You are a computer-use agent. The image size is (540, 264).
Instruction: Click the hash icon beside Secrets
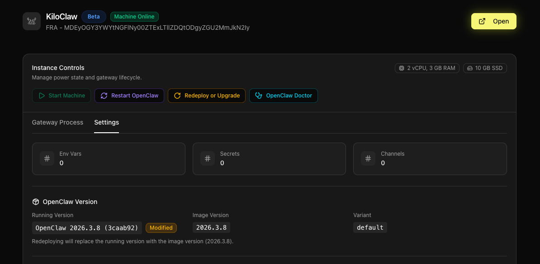[x=208, y=158]
